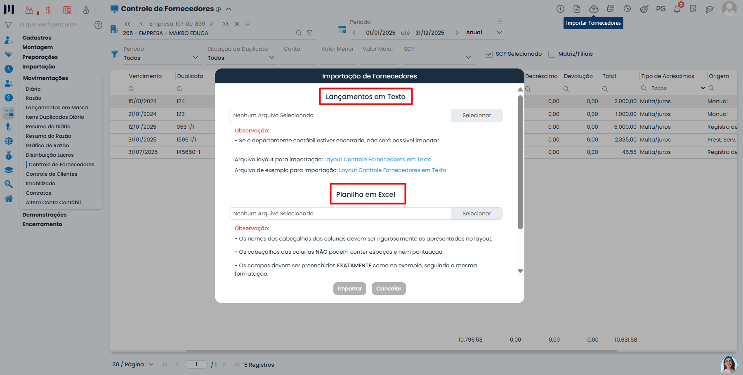
Task: Click the table horizontal scrollbar
Action: coord(401,351)
